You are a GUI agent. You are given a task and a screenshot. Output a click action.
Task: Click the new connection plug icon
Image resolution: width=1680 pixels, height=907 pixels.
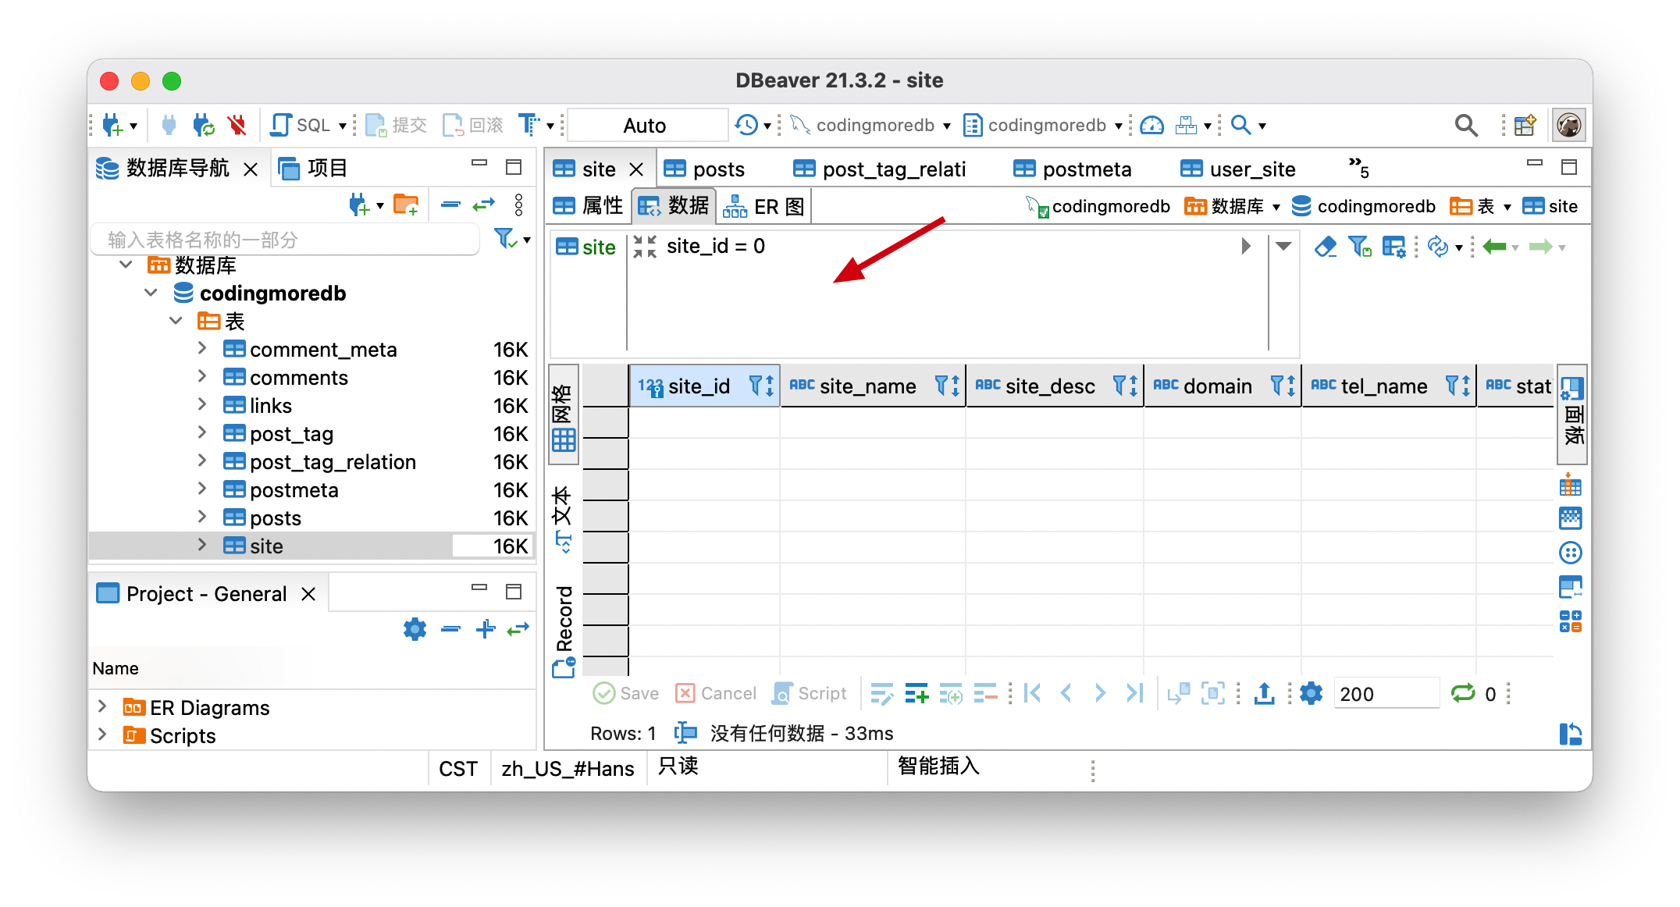click(x=112, y=125)
